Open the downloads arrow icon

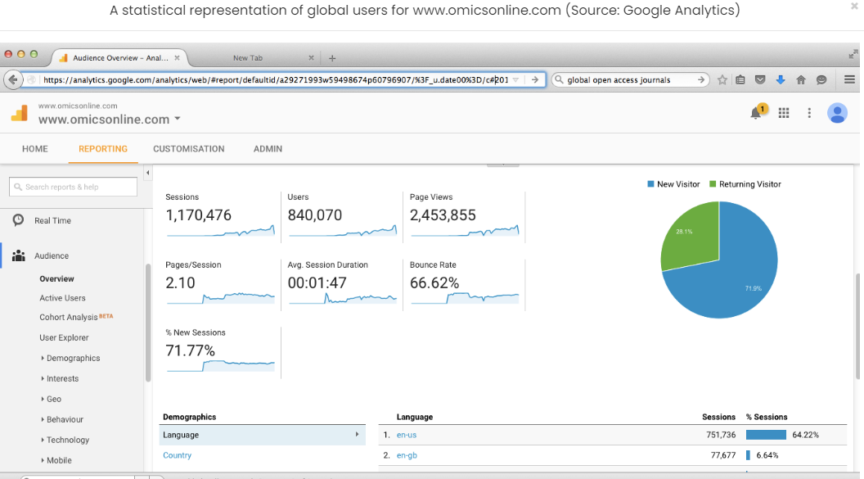pos(781,80)
